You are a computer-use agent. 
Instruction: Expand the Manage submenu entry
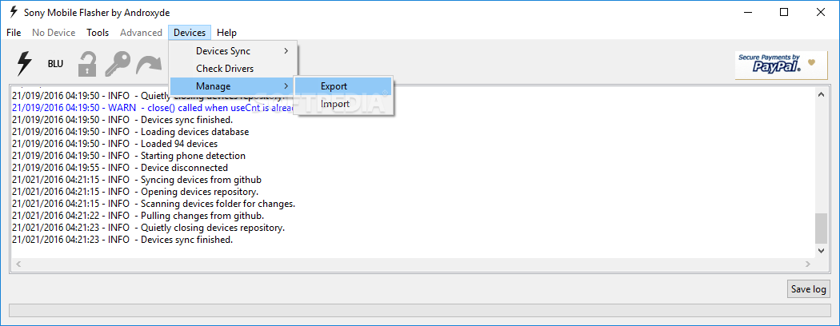click(x=233, y=86)
